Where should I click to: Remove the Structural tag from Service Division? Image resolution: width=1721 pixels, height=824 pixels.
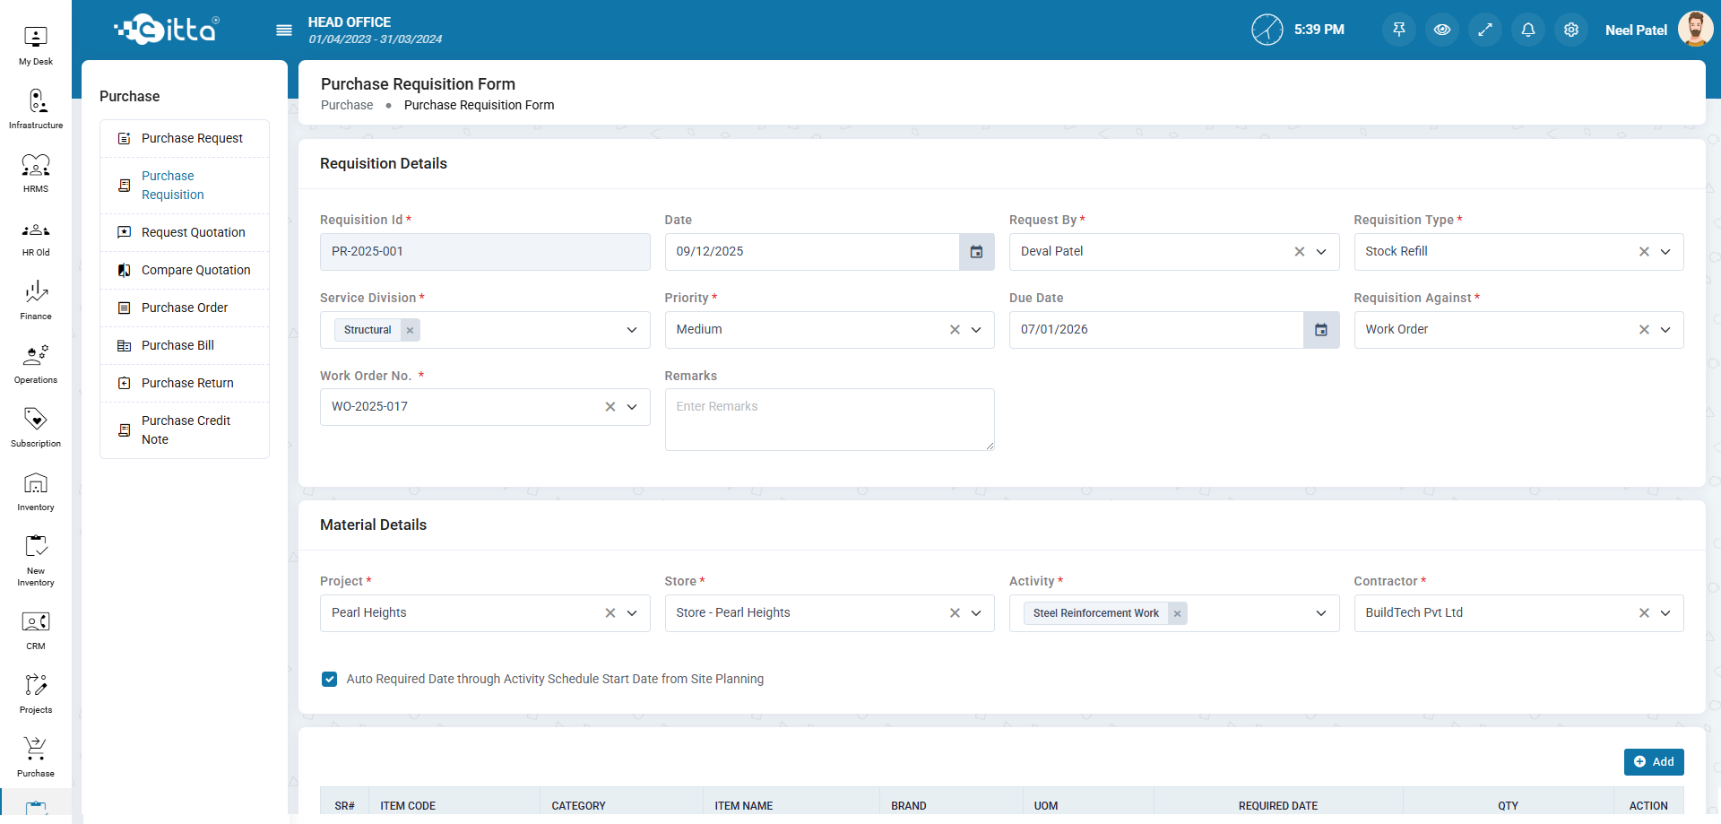coord(410,330)
